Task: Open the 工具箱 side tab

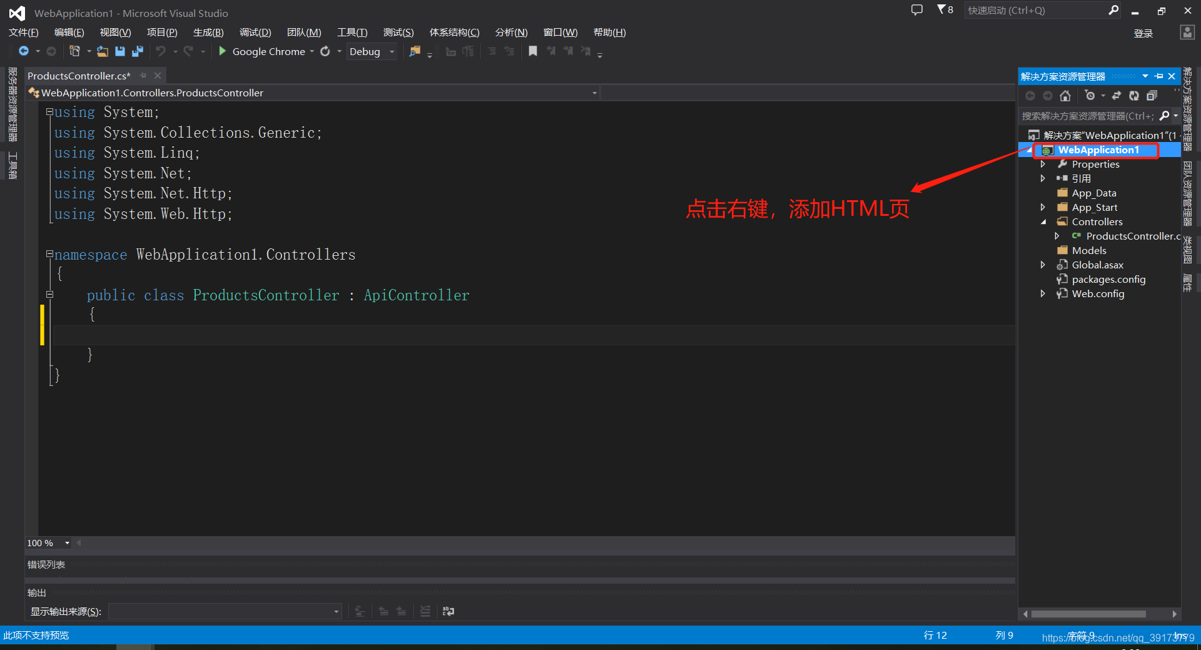Action: (13, 165)
